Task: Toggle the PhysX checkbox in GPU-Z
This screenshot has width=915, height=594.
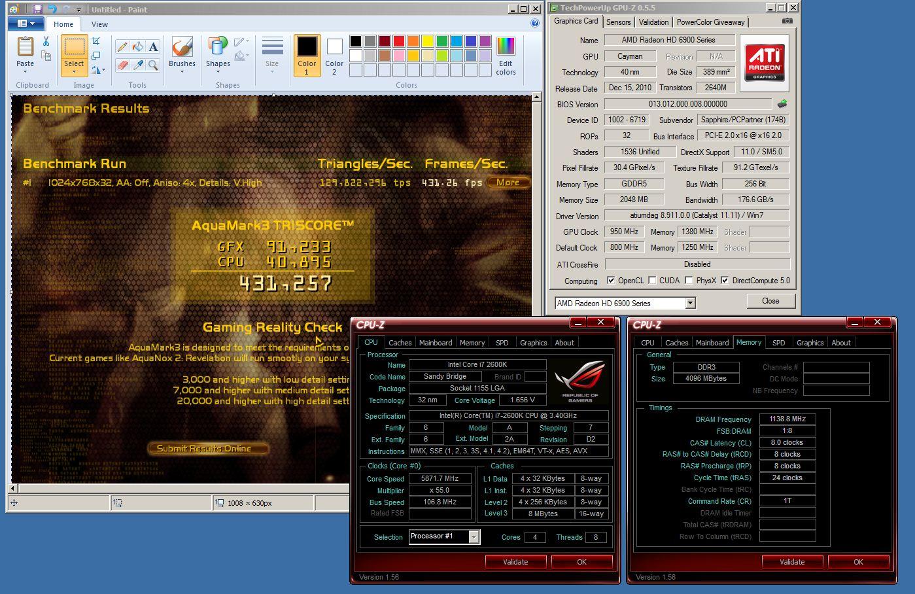Action: 689,281
